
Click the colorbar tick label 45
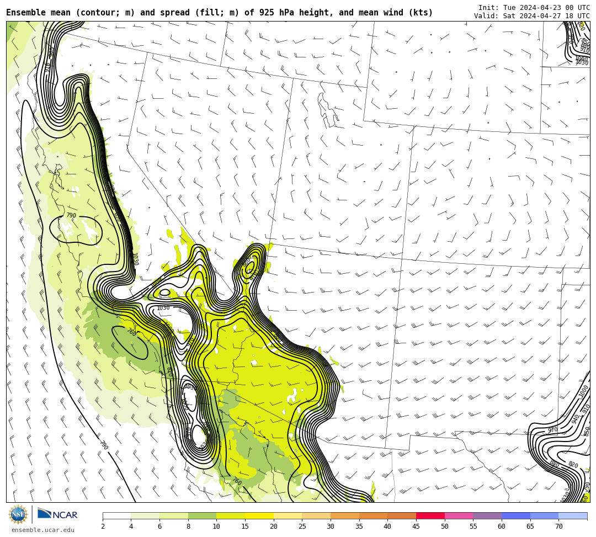(416, 527)
